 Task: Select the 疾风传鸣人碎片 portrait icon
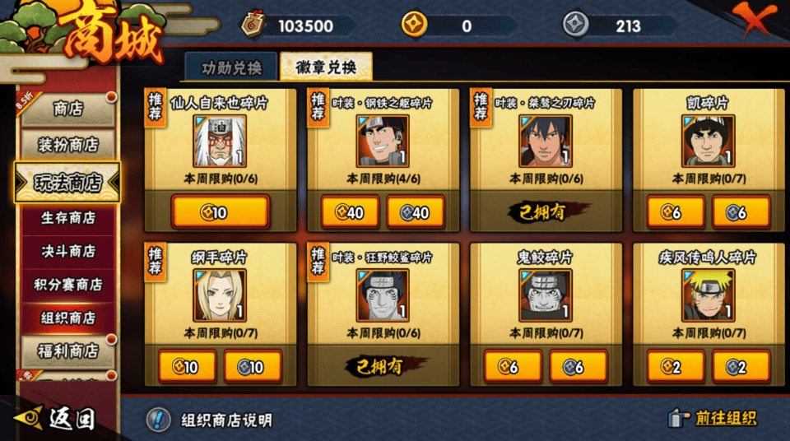(709, 295)
